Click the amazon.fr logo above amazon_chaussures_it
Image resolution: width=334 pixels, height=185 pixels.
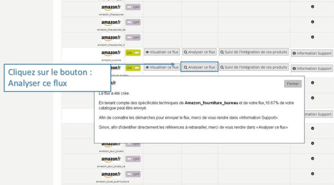tap(111, 38)
